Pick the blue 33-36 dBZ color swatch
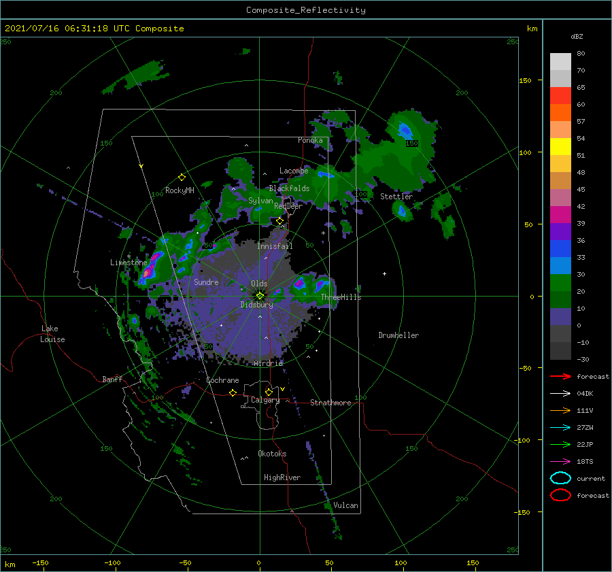This screenshot has height=572, width=612. coord(560,249)
